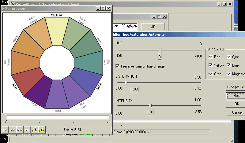Viewport: 245px width, 143px height.
Task: Disable the Blue color checkbox
Action: (228, 65)
